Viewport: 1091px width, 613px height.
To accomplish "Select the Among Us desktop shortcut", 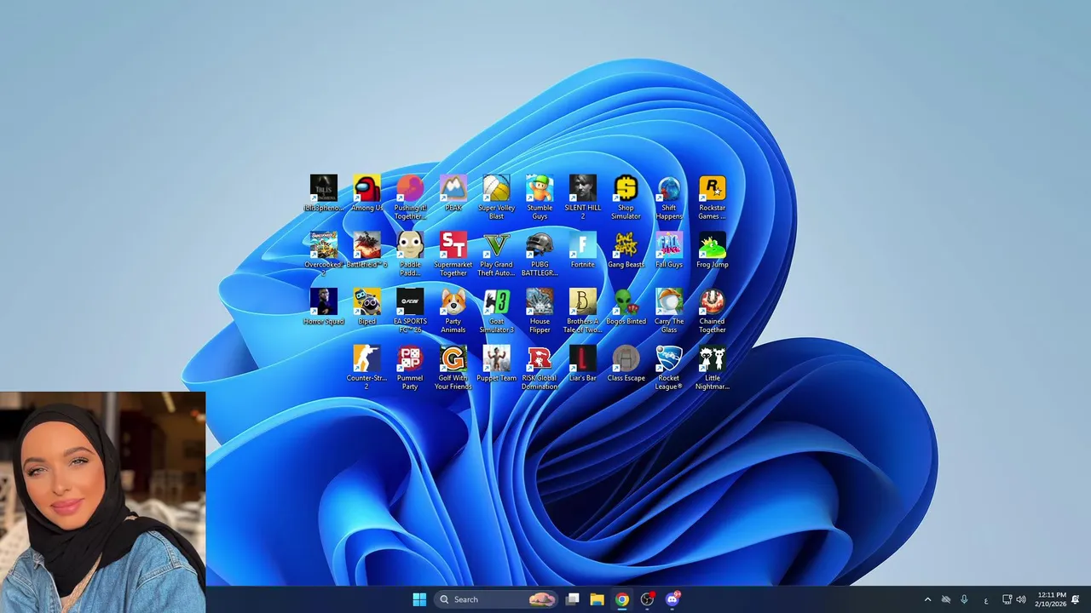I will 367,193.
